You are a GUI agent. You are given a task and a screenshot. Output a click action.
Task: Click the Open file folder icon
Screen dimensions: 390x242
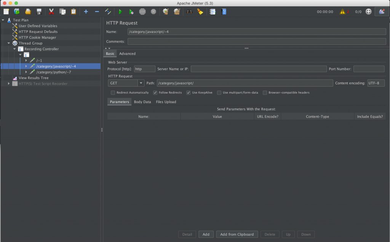(28, 12)
